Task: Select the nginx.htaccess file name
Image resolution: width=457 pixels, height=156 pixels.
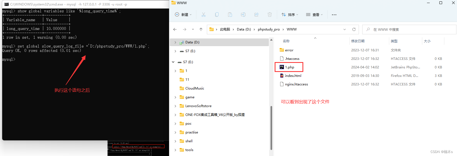Action: pyautogui.click(x=296, y=84)
